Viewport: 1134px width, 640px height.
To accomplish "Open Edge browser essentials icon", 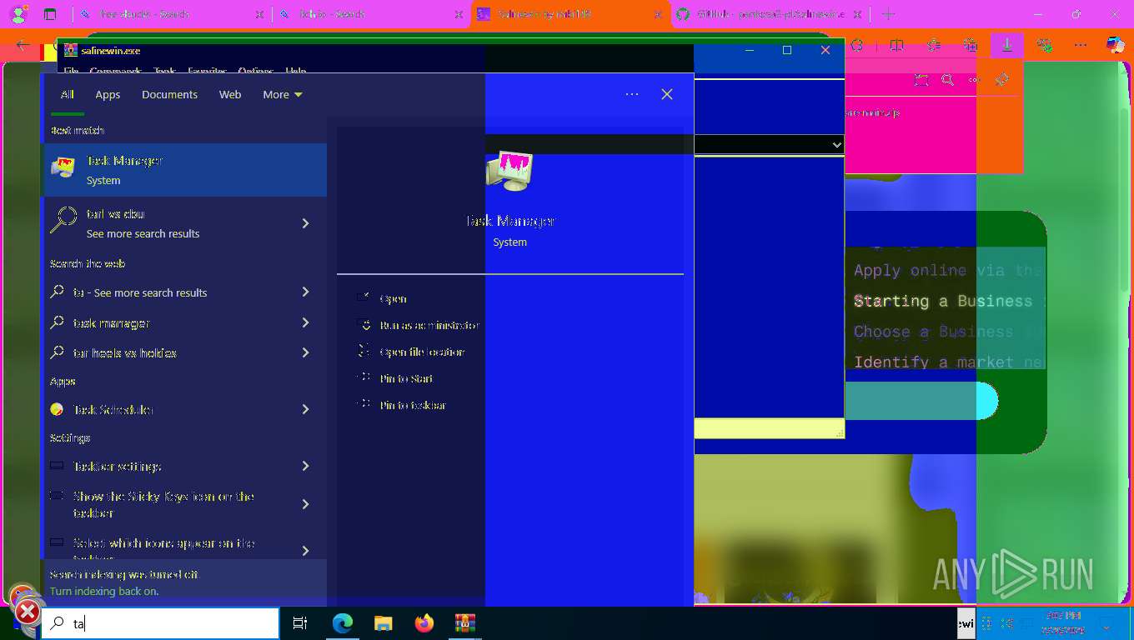I will (x=1045, y=45).
